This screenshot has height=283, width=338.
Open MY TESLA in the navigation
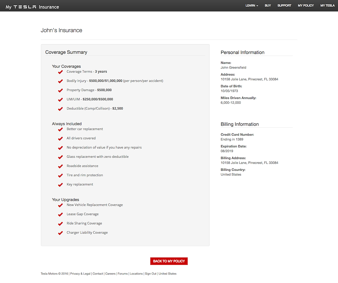[x=327, y=6]
